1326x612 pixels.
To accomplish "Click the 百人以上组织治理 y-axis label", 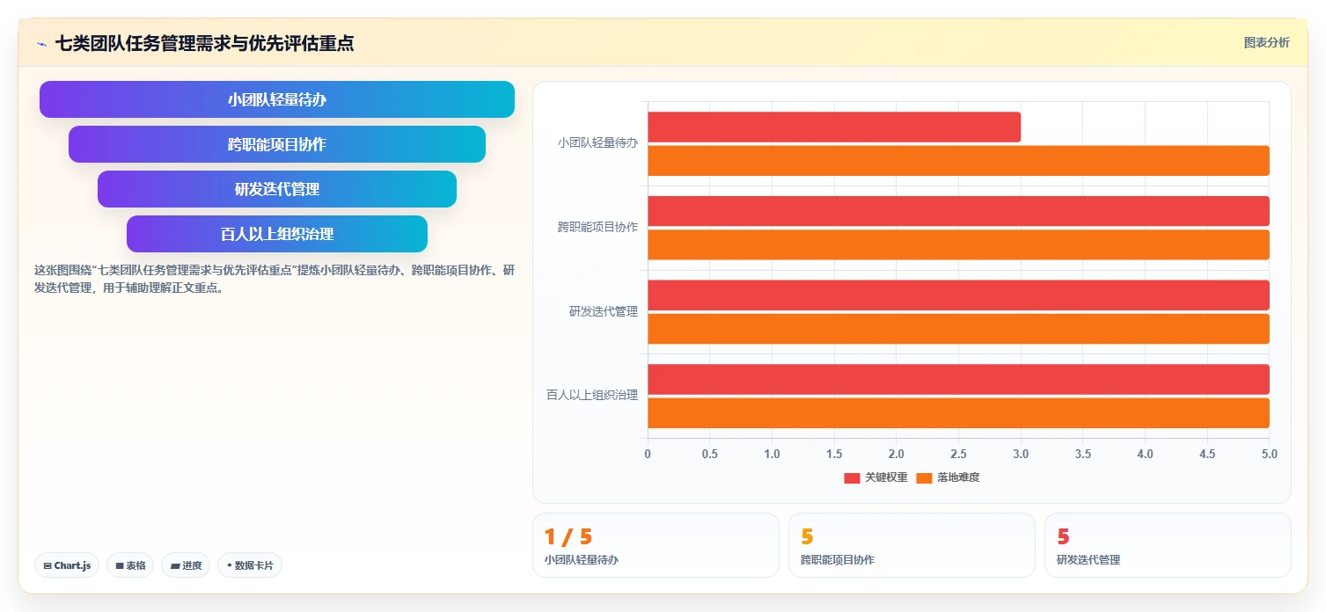I will [592, 395].
